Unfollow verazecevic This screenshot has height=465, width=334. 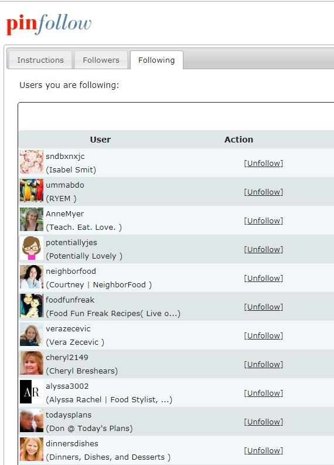click(x=264, y=335)
